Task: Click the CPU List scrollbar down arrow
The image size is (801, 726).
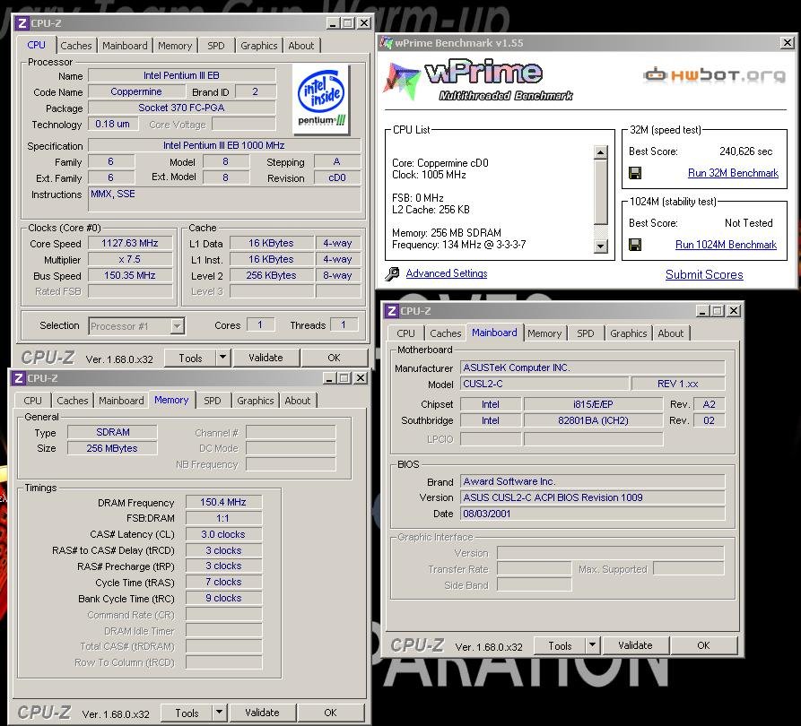Action: (601, 246)
